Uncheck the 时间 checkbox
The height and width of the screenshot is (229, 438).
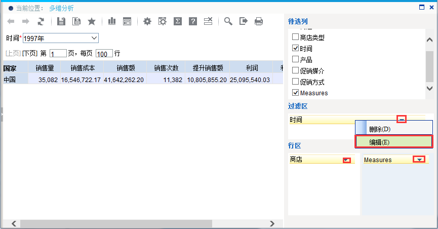pyautogui.click(x=295, y=48)
